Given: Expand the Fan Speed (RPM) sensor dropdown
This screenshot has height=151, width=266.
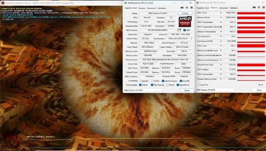Looking at the screenshot, I should [221, 41].
